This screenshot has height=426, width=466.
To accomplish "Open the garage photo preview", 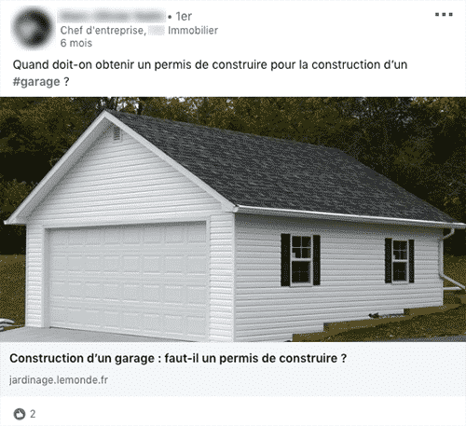I will pos(233,219).
